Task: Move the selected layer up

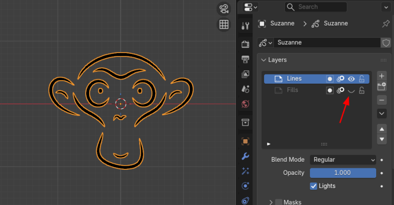Action: coord(382,130)
